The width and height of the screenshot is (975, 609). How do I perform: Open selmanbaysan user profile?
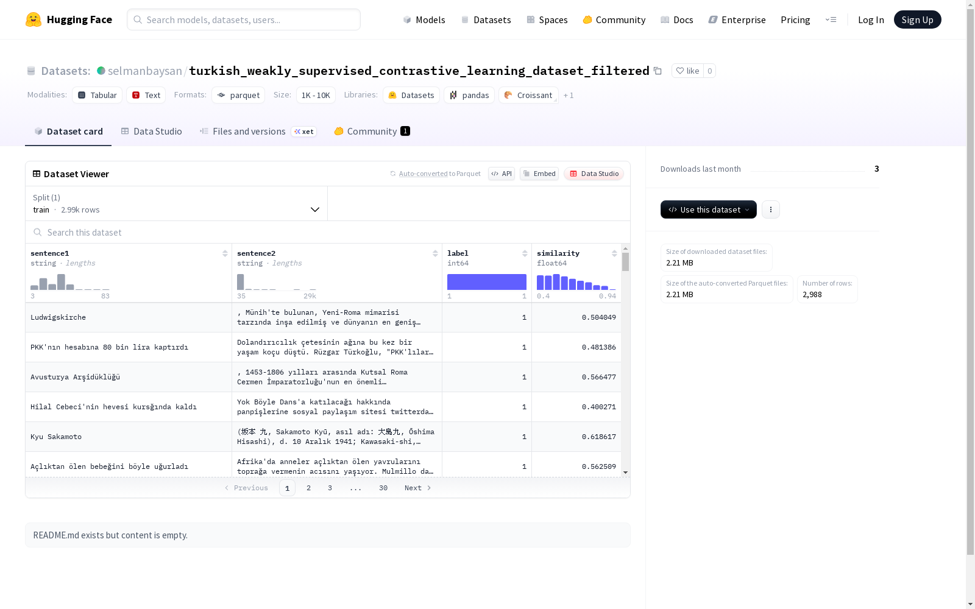tap(145, 71)
